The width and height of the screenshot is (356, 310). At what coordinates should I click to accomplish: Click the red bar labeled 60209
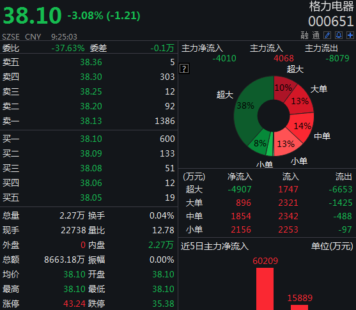tap(265, 289)
